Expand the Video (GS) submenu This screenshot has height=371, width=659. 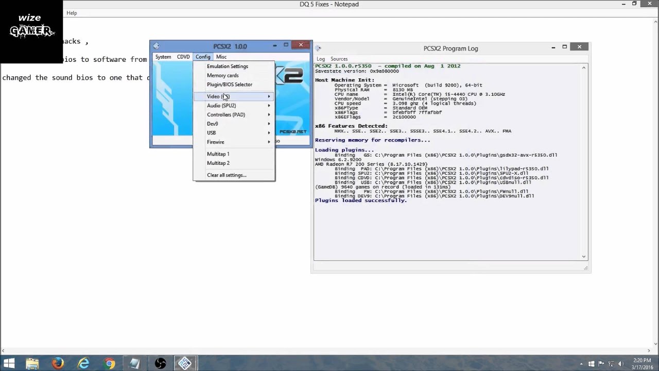click(x=234, y=96)
